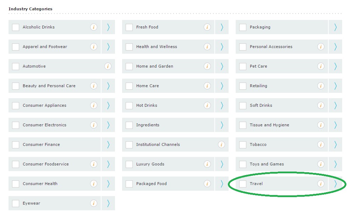Click the Retailing category label
This screenshot has height=216, width=356.
[258, 86]
